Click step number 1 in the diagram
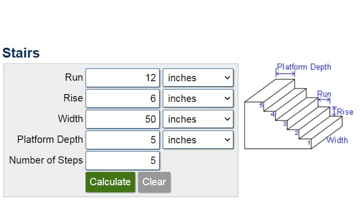This screenshot has width=361, height=203. point(309,143)
